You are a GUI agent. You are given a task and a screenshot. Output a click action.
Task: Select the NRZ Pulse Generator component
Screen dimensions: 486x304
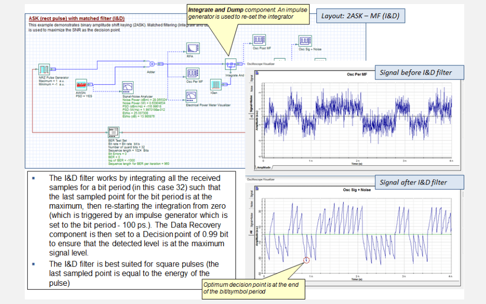(43, 68)
